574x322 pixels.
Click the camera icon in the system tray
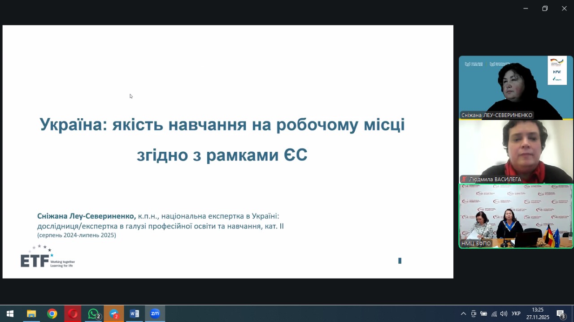474,314
